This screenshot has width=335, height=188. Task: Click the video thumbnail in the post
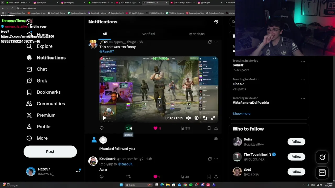coord(159,89)
